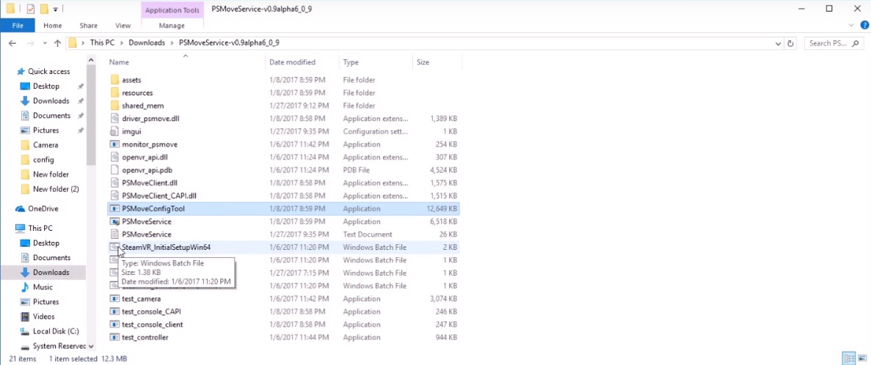The width and height of the screenshot is (871, 365).
Task: Select test_console_CAPI application icon
Action: coord(114,311)
